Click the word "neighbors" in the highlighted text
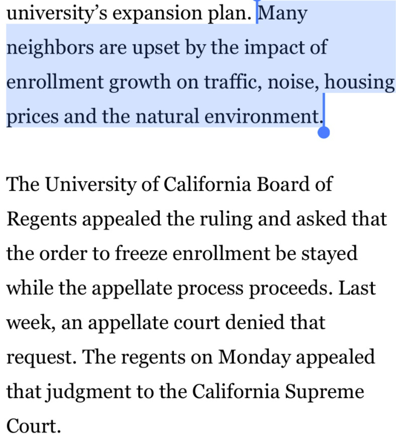Image resolution: width=396 pixels, height=448 pixels. coord(50,48)
